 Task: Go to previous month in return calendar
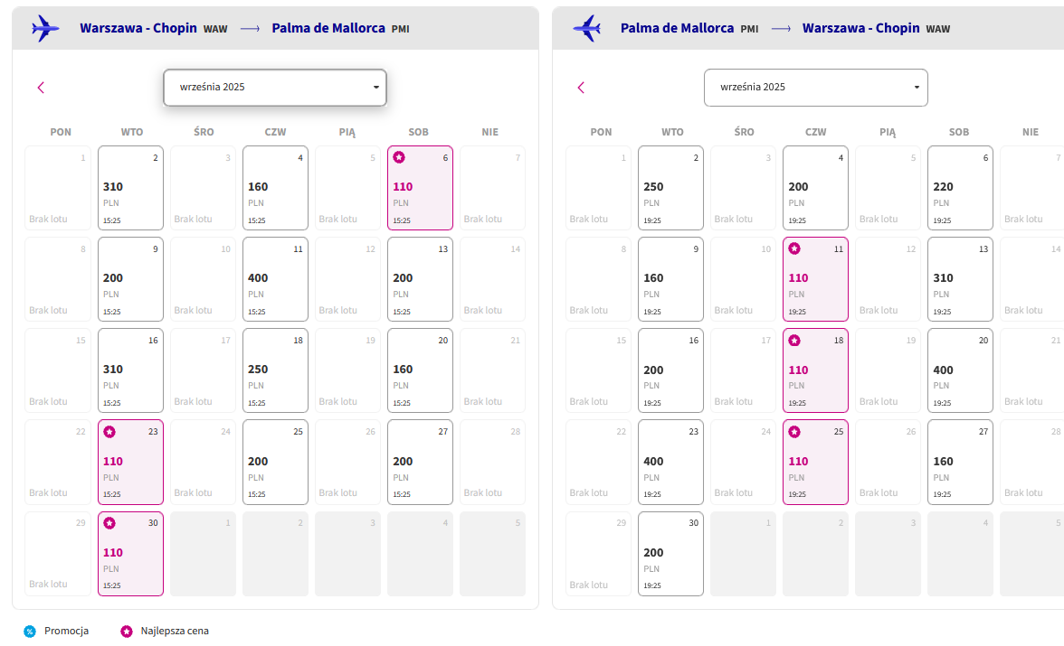[x=581, y=88]
